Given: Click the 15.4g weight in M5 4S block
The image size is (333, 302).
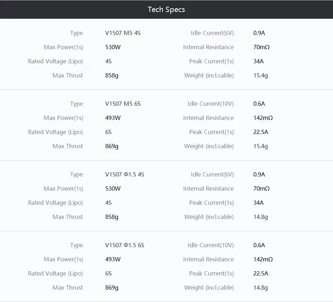Looking at the screenshot, I should [260, 76].
